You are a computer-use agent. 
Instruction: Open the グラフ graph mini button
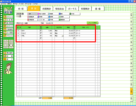[x=11, y=47]
